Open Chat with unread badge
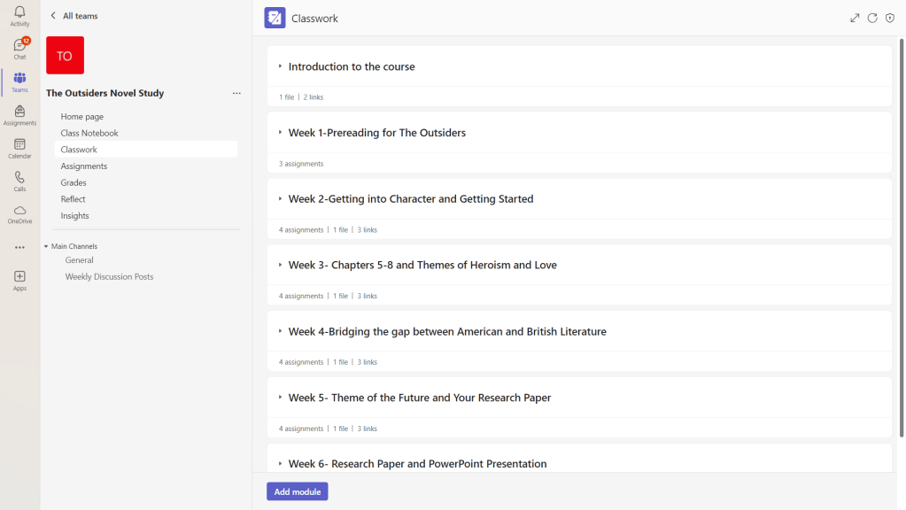This screenshot has width=906, height=510. [x=19, y=48]
